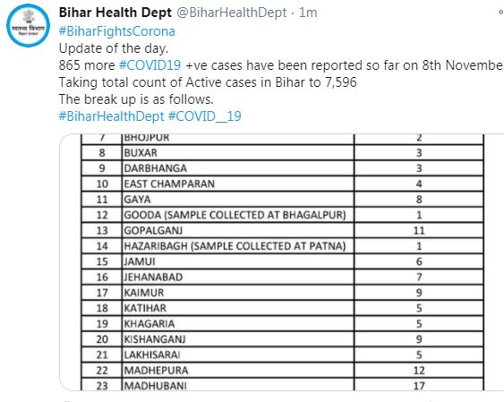Viewport: 504px width, 402px height.
Task: Open the #COVID19 hashtag link
Action: pos(150,65)
